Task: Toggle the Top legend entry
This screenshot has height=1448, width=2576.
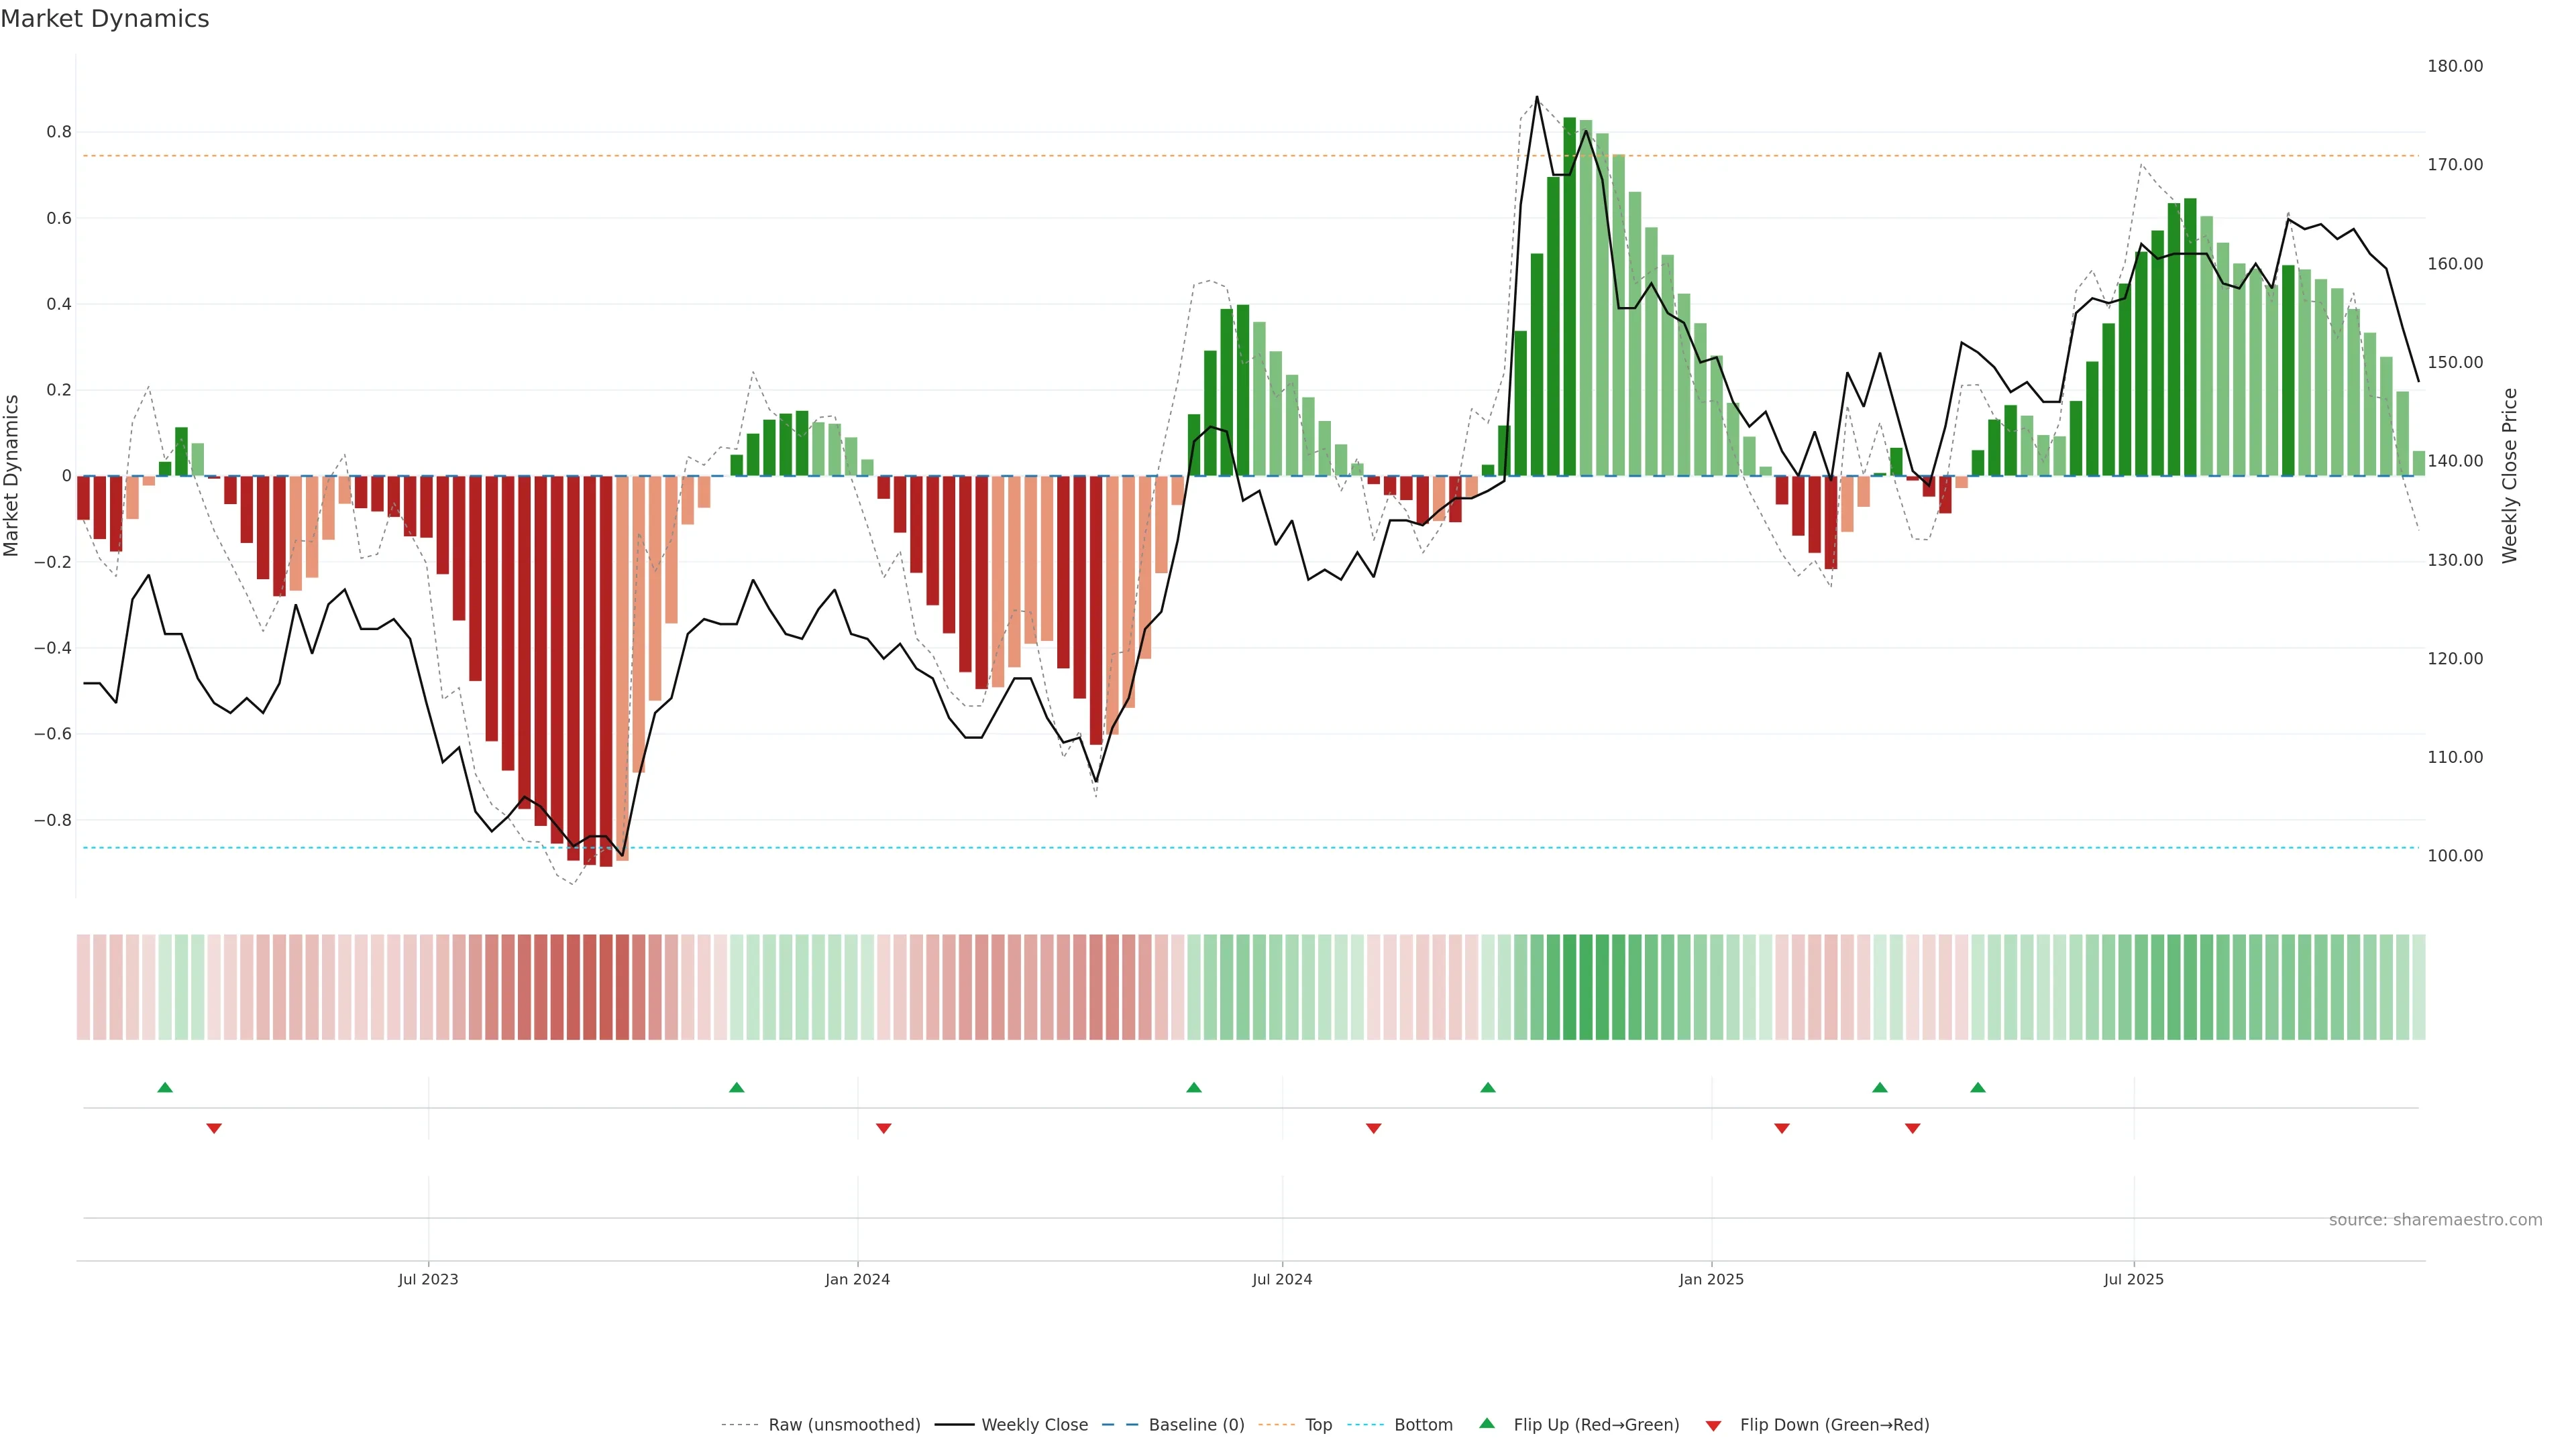Action: point(1318,1425)
